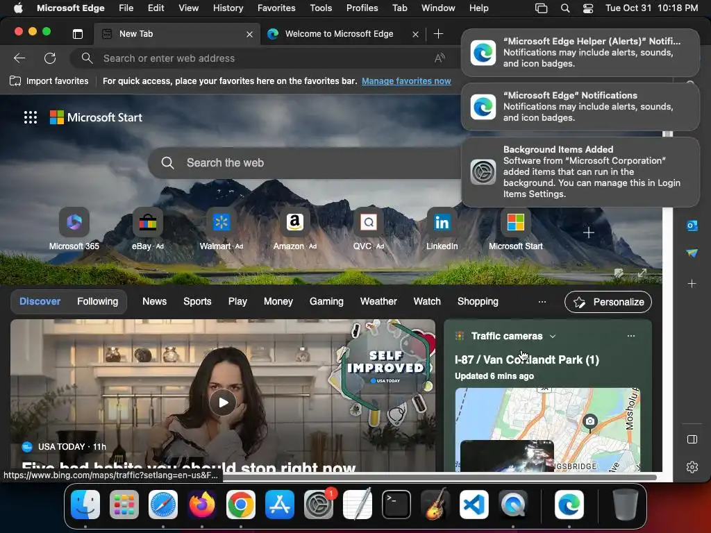This screenshot has height=533, width=711.
Task: Open the Money category
Action: [278, 301]
